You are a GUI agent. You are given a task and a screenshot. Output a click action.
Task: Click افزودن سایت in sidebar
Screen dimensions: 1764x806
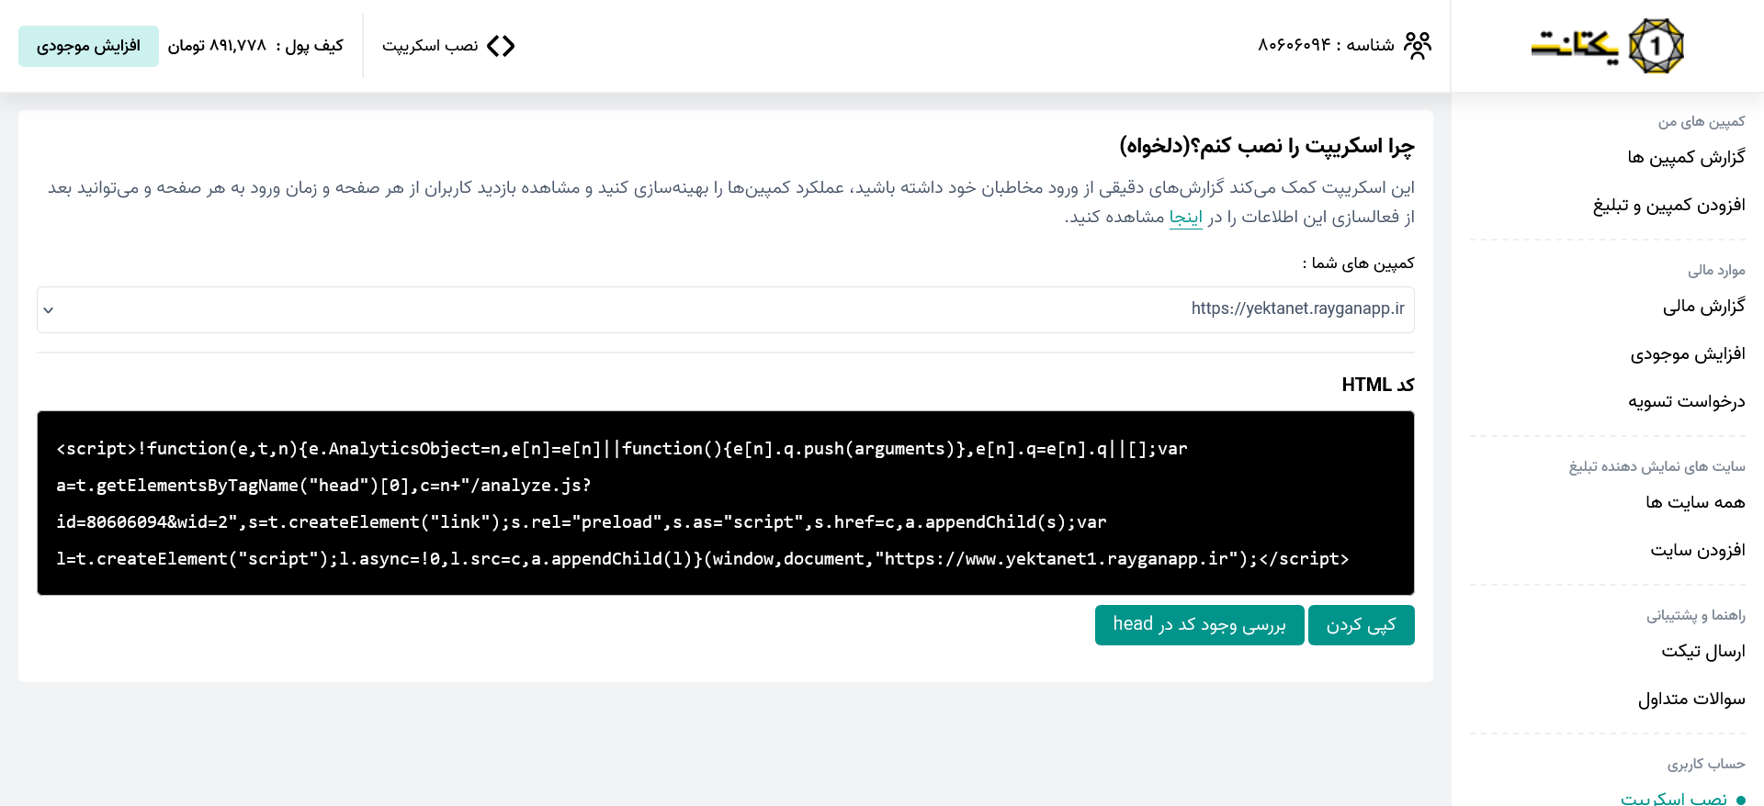tap(1697, 550)
